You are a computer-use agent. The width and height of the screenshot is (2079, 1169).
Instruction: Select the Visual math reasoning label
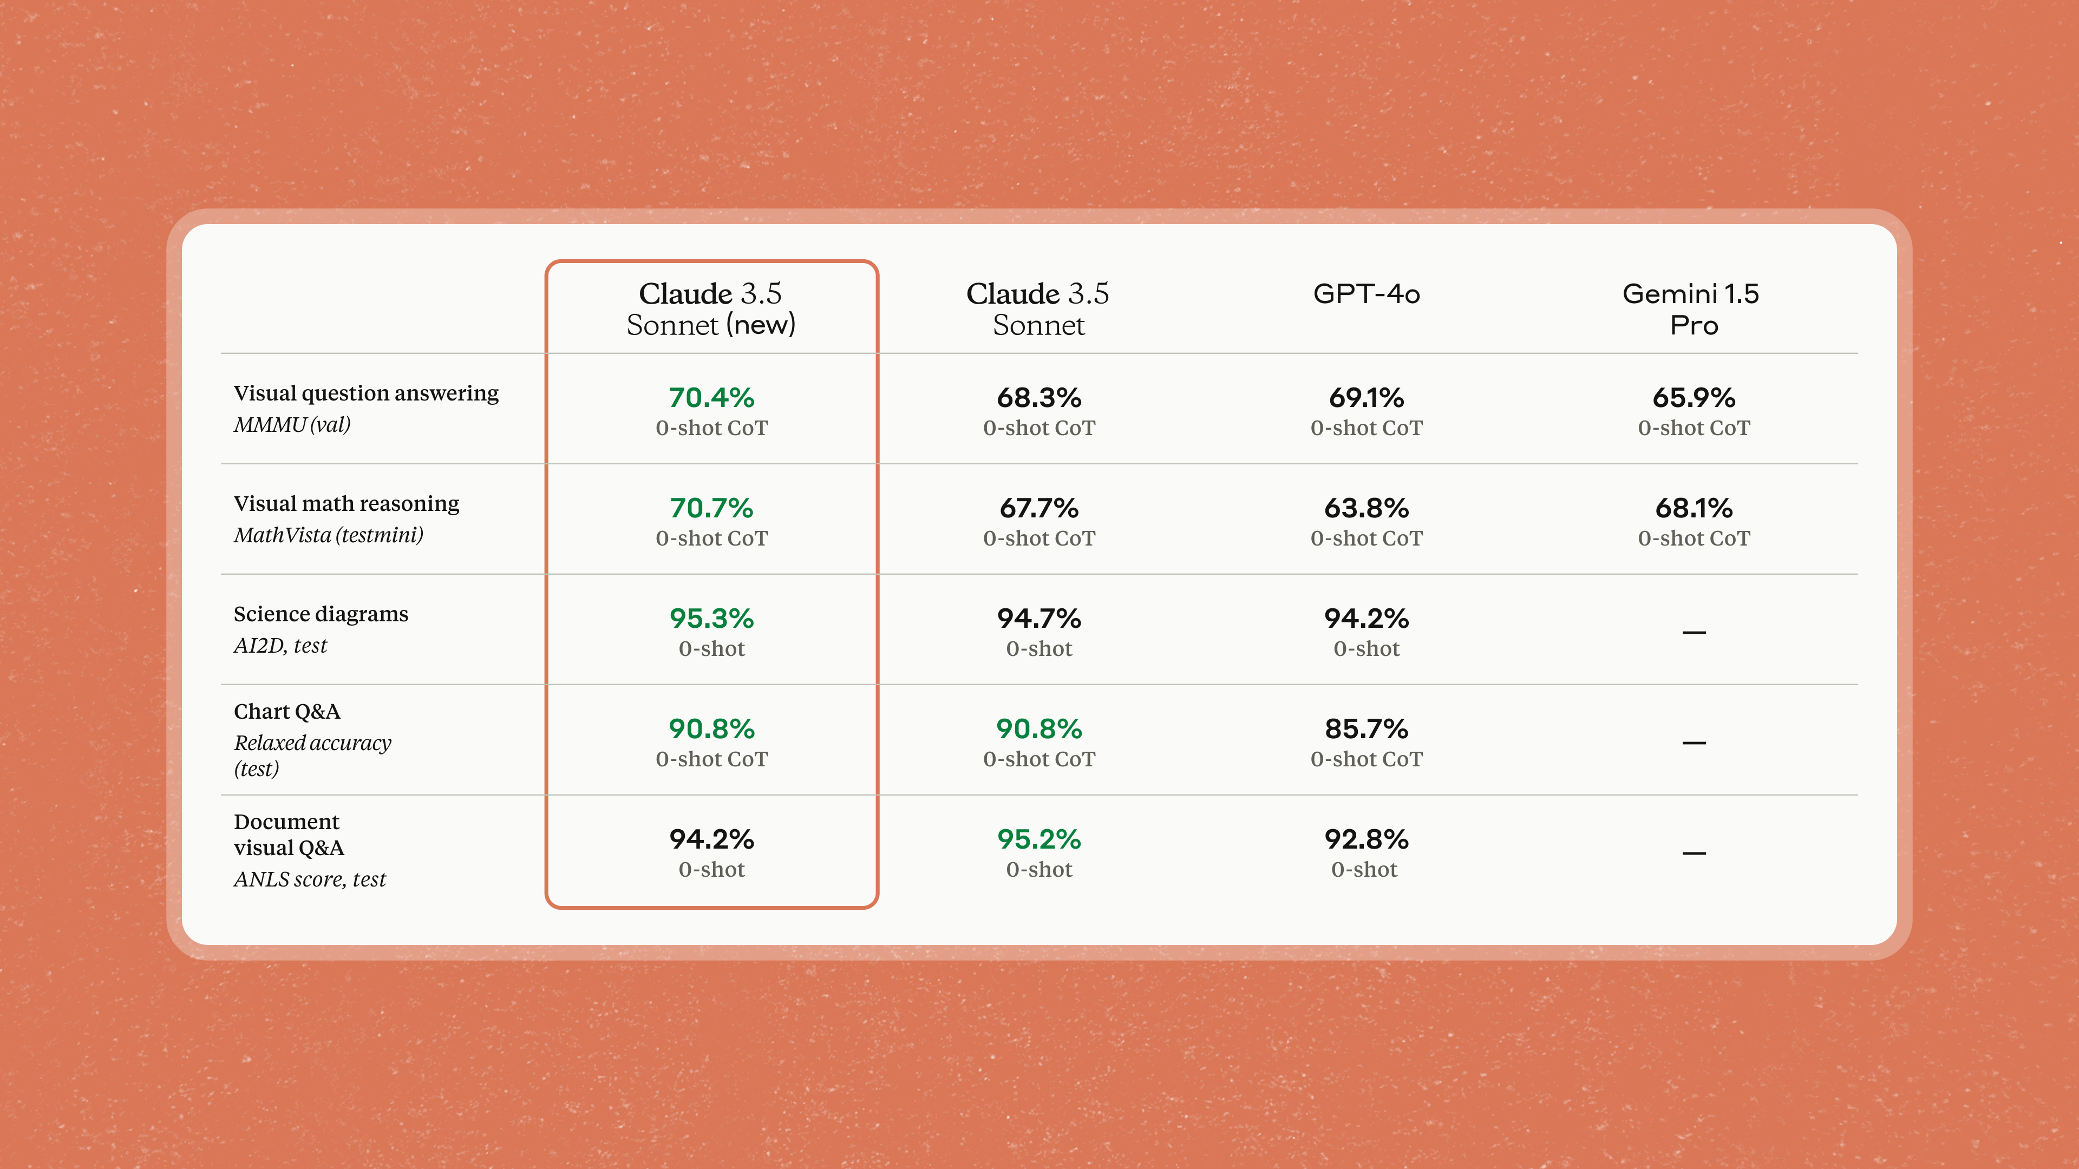pyautogui.click(x=347, y=503)
